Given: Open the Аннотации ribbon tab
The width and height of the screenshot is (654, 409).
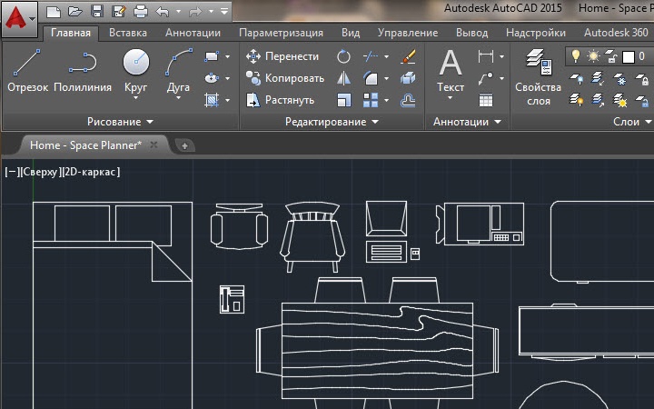Looking at the screenshot, I should tap(193, 33).
